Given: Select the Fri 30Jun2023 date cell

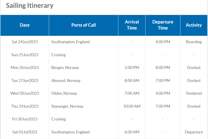Looking at the screenshot, I should [x=25, y=119].
